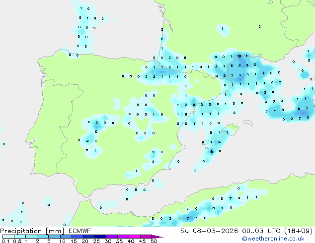
Task: Click the 30–35 mm purple legend swatch
Action: tap(111, 237)
